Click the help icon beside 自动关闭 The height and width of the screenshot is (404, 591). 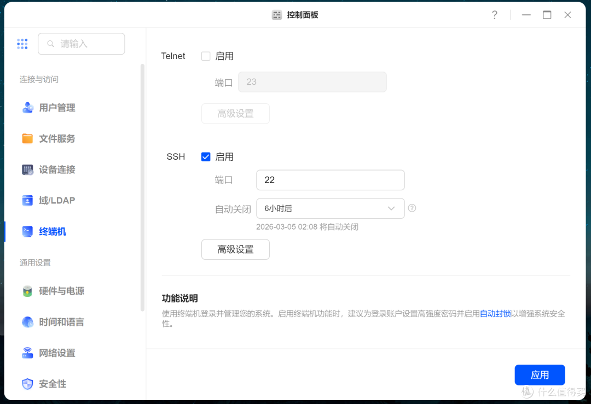click(x=412, y=208)
